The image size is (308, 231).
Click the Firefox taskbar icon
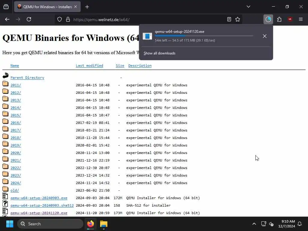click(91, 224)
